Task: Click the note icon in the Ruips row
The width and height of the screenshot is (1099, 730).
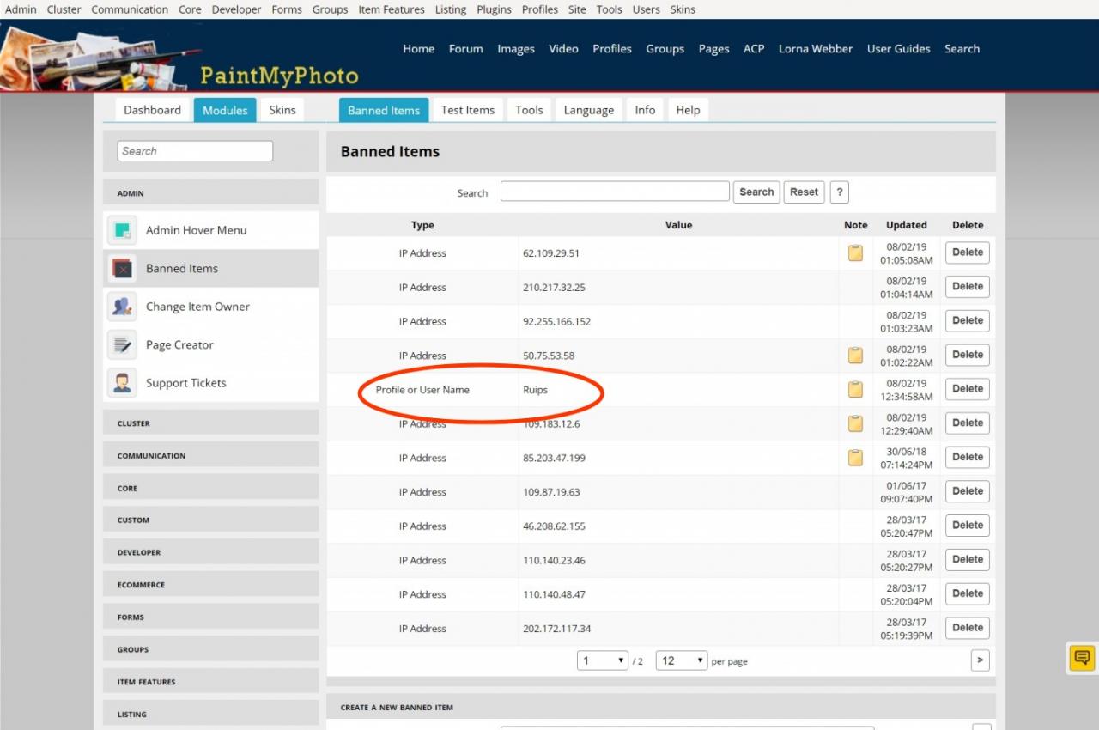Action: coord(855,390)
